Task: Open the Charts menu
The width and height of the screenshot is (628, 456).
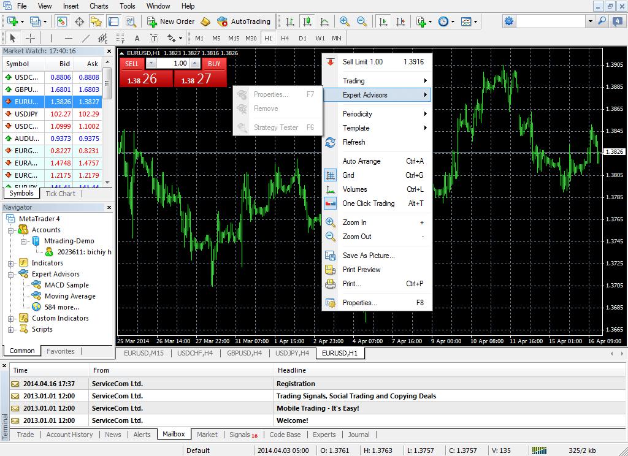Action: tap(99, 6)
